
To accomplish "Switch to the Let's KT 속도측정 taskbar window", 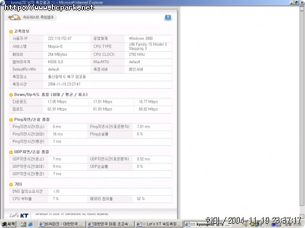I will [159, 224].
